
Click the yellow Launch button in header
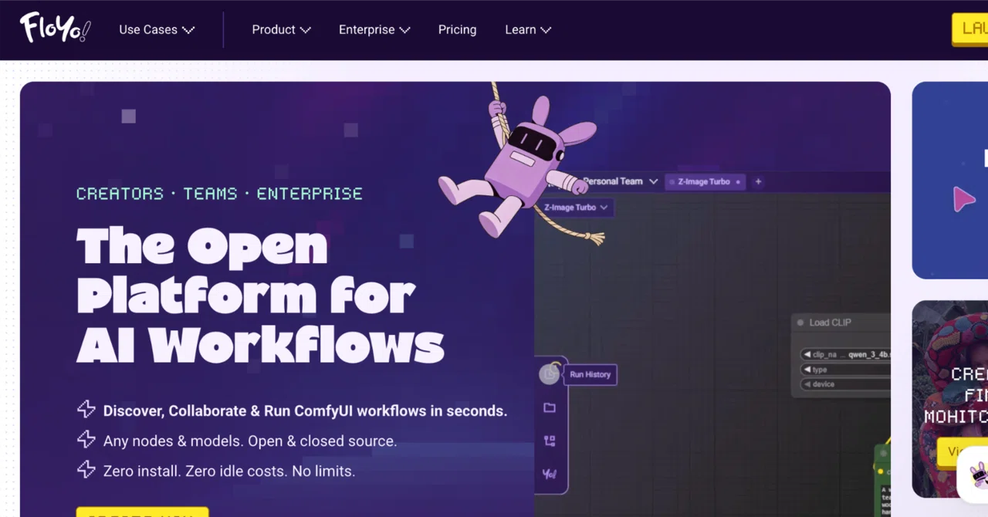[970, 29]
